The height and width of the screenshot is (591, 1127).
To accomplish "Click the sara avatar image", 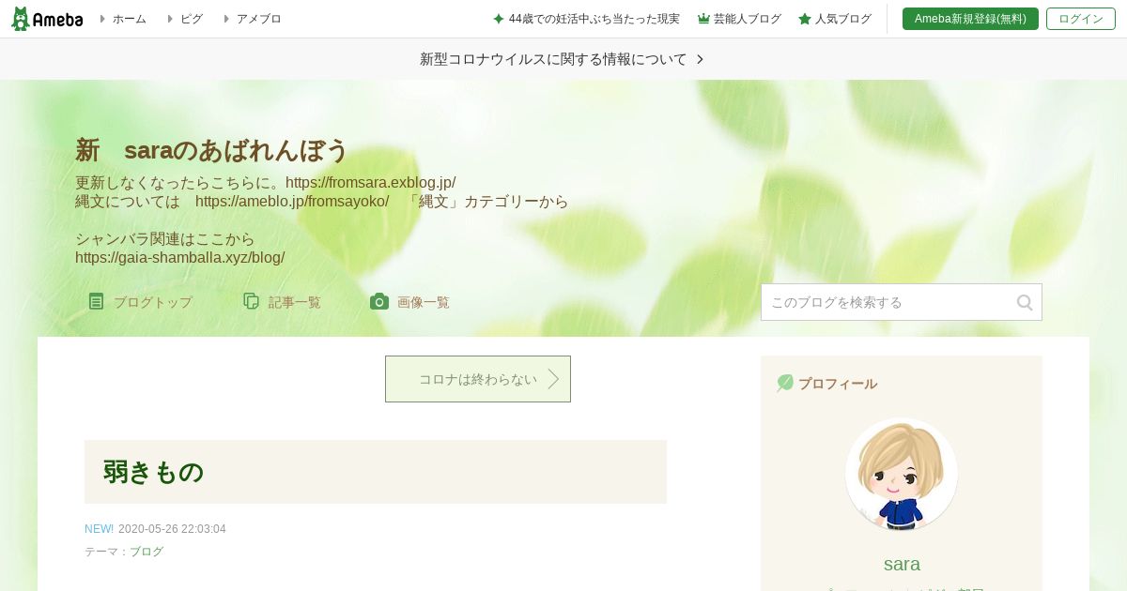I will coord(902,474).
